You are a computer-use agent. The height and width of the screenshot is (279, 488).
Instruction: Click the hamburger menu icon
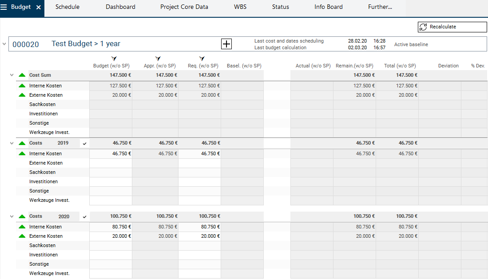(4, 7)
